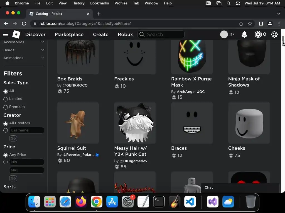View site info via the lock icon
The width and height of the screenshot is (285, 213).
point(35,24)
